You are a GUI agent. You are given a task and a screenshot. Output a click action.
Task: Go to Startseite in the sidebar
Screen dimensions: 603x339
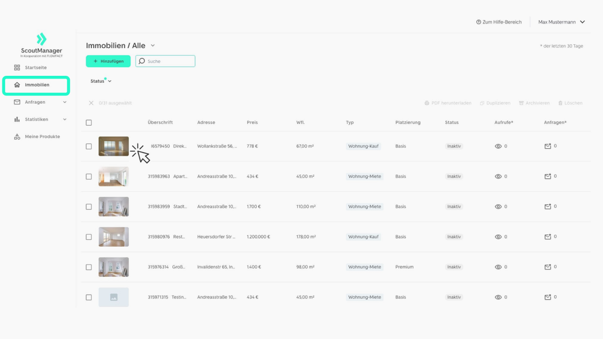[36, 68]
